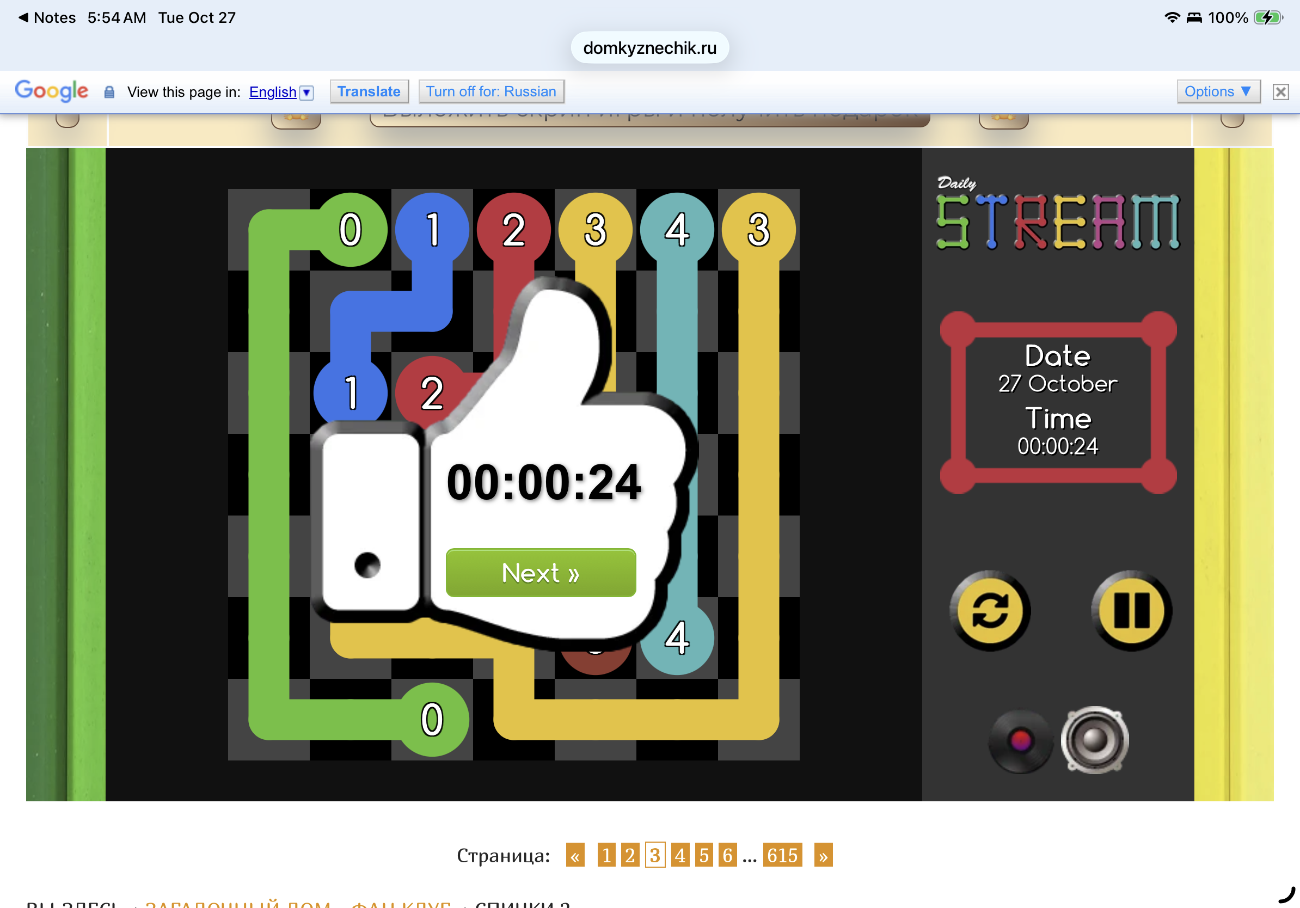Image resolution: width=1300 pixels, height=908 pixels.
Task: Turn off translation for Russian
Action: tap(491, 91)
